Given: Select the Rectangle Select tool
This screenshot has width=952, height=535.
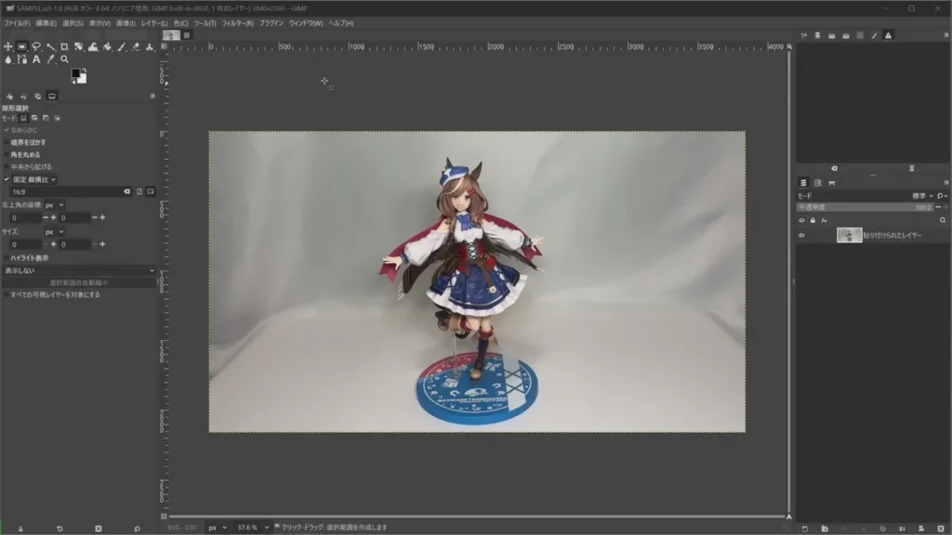Looking at the screenshot, I should pyautogui.click(x=22, y=46).
